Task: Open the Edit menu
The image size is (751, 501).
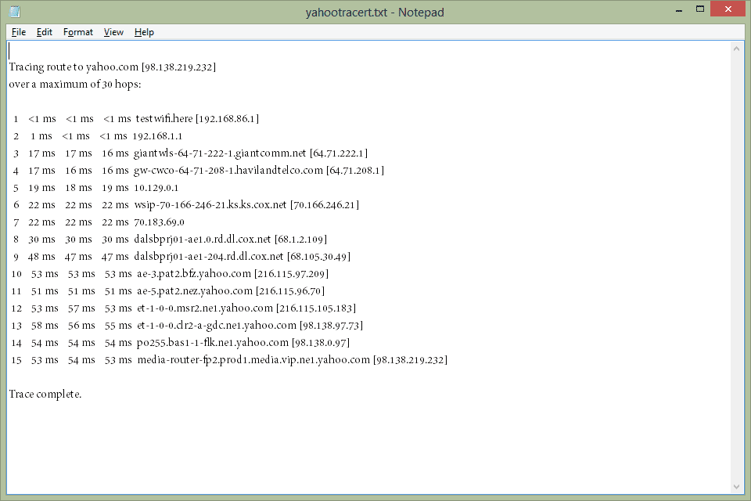Action: coord(45,32)
